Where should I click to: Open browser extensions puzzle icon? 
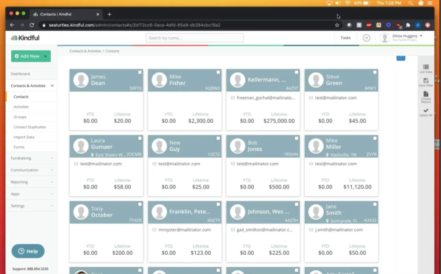(408, 25)
